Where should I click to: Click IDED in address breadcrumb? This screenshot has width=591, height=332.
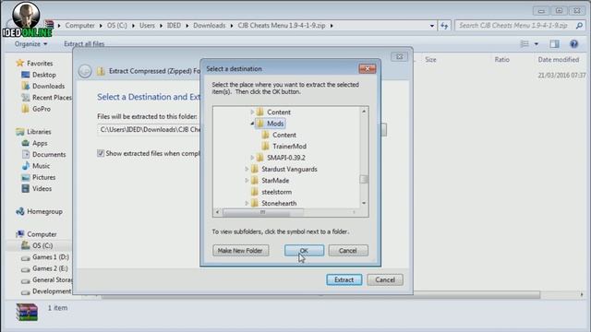(174, 26)
